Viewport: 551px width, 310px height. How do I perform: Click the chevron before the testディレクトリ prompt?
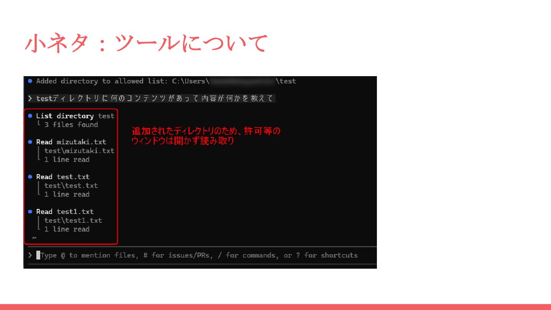(30, 98)
